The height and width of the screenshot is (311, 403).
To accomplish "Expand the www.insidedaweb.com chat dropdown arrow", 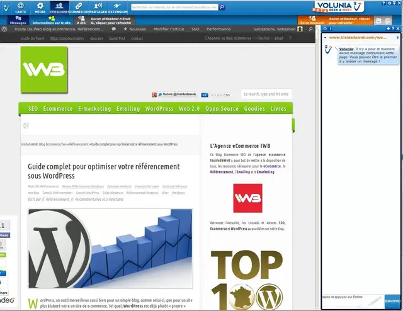I will coord(325,38).
